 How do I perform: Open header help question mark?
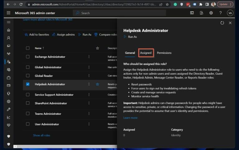coord(220,13)
